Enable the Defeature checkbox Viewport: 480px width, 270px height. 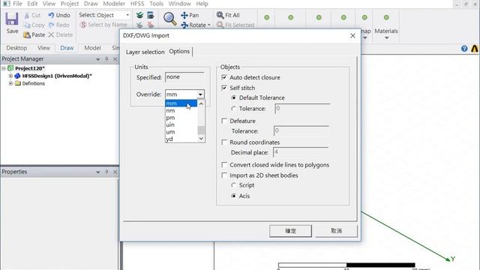(224, 121)
